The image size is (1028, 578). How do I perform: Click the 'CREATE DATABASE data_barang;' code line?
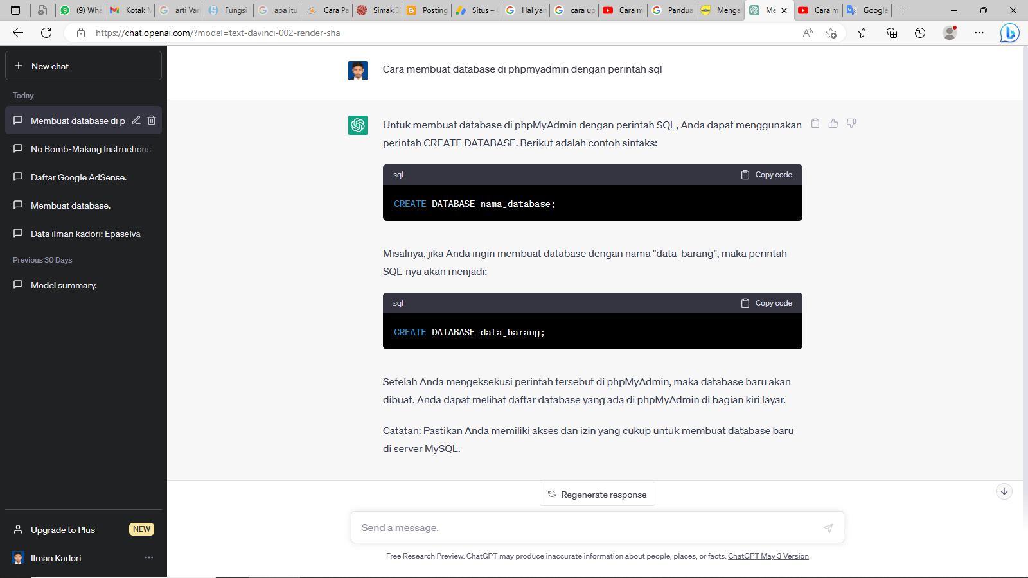point(469,332)
